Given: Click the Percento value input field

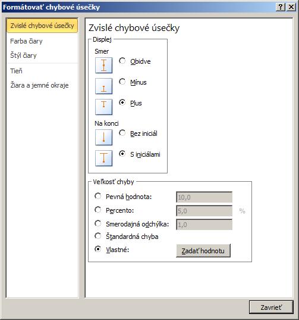Looking at the screenshot, I should click(x=204, y=211).
